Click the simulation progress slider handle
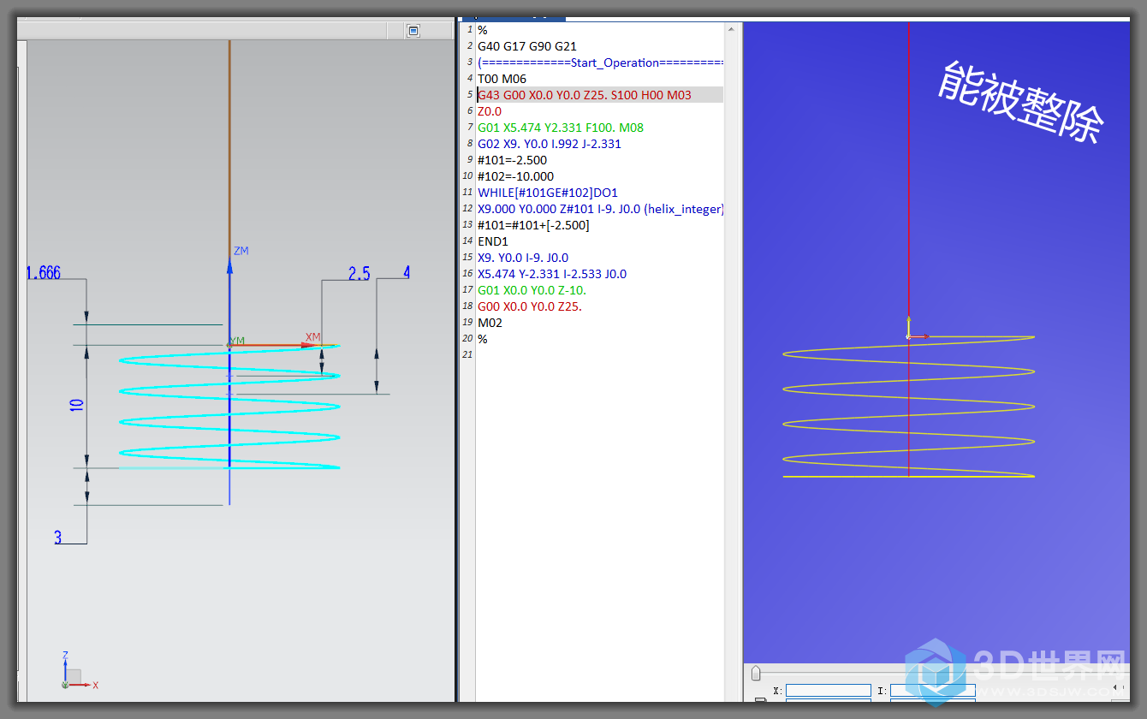1147x719 pixels. [756, 674]
